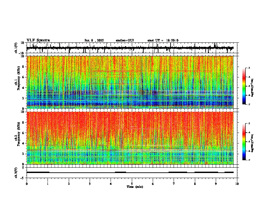Click ch.2 frequency axis tick "2"

tap(24, 154)
